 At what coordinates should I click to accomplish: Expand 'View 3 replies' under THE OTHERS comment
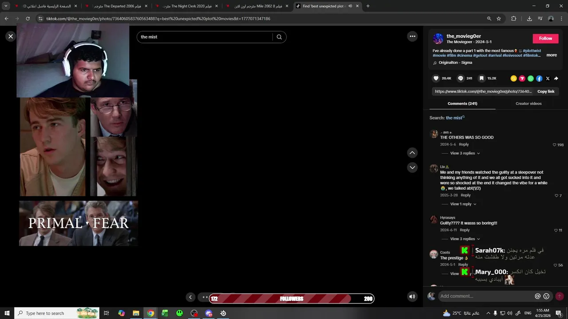tap(465, 153)
